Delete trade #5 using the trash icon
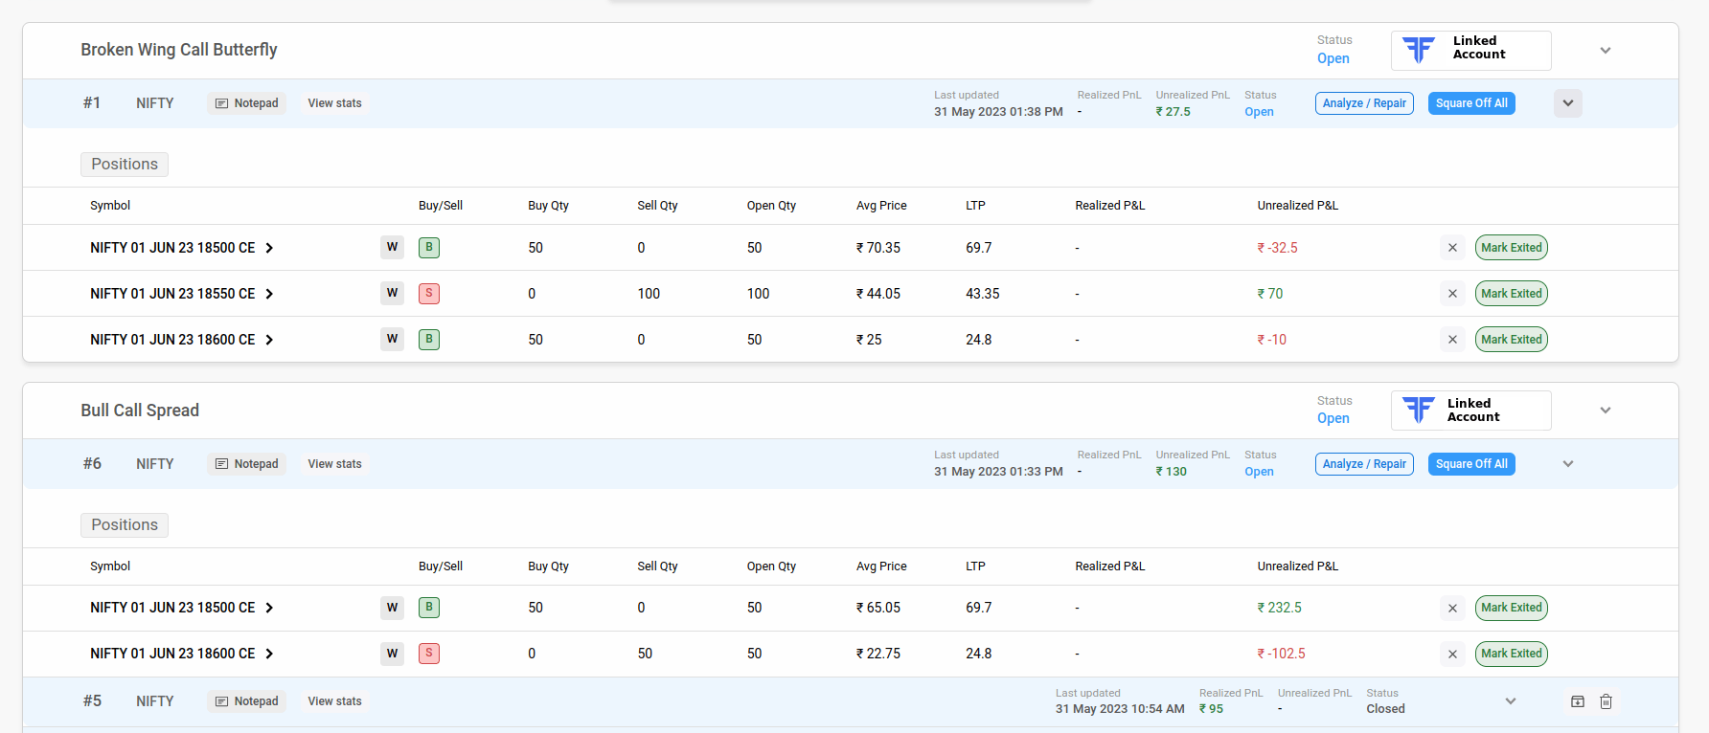The image size is (1709, 733). 1606,701
